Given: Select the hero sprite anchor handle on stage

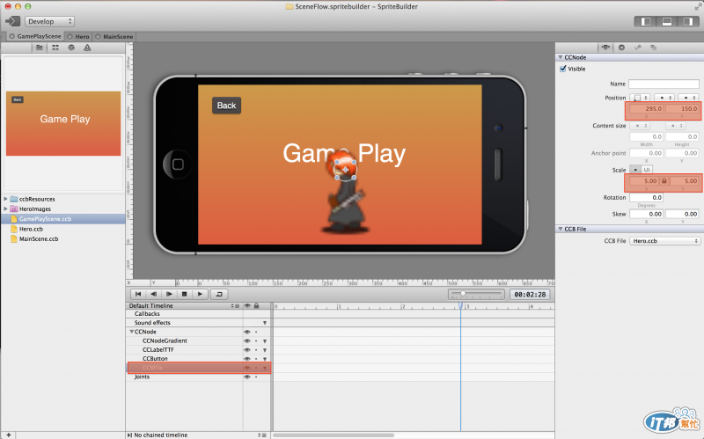Looking at the screenshot, I should [345, 170].
